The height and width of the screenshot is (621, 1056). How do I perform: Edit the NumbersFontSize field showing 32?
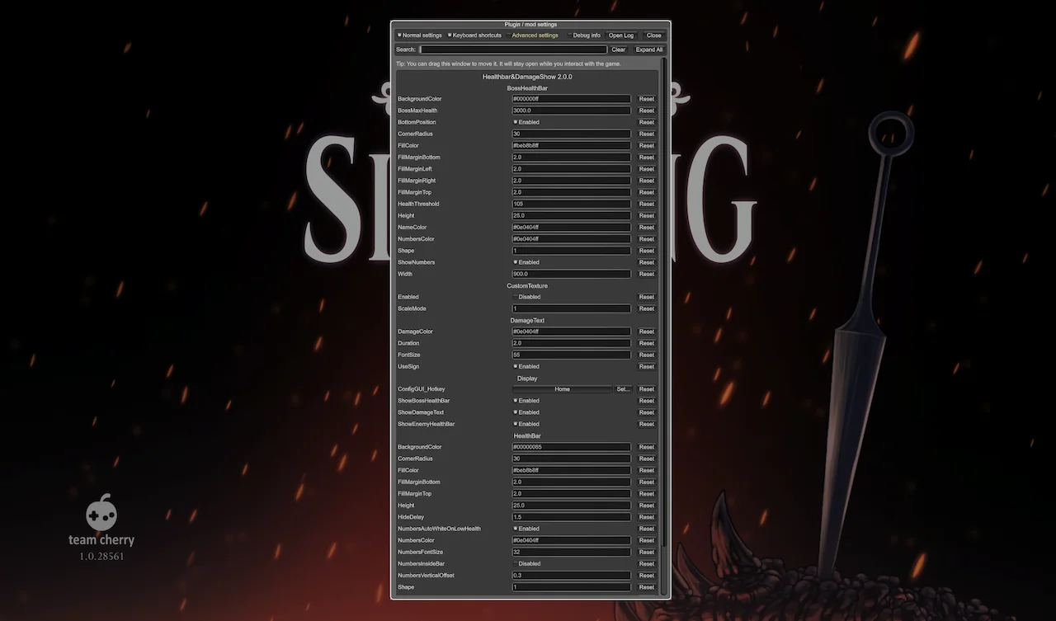point(572,553)
